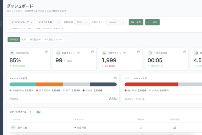The height and width of the screenshot is (135, 202).
Task: Click the 10% 前日比 change indicator
Action: click(155, 66)
